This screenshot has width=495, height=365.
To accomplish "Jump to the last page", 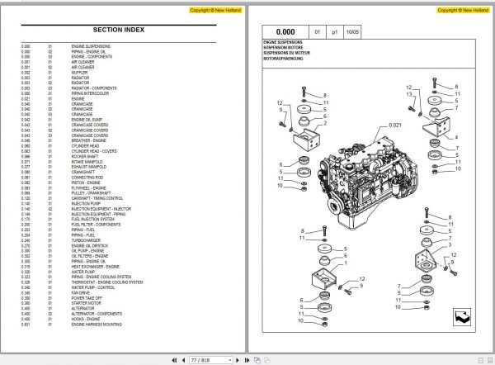I will click(247, 360).
